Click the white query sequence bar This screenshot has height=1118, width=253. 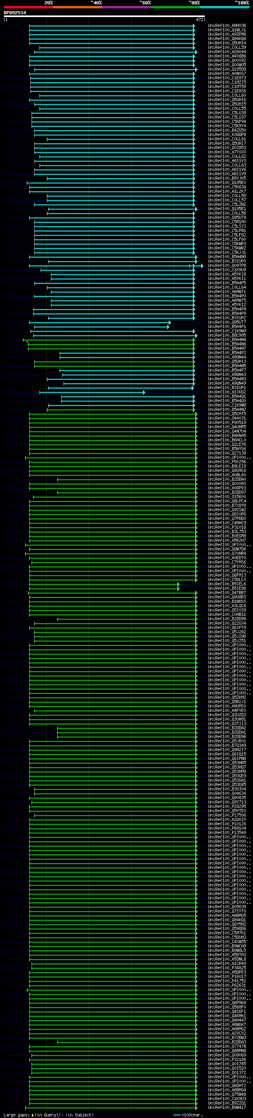click(x=104, y=16)
